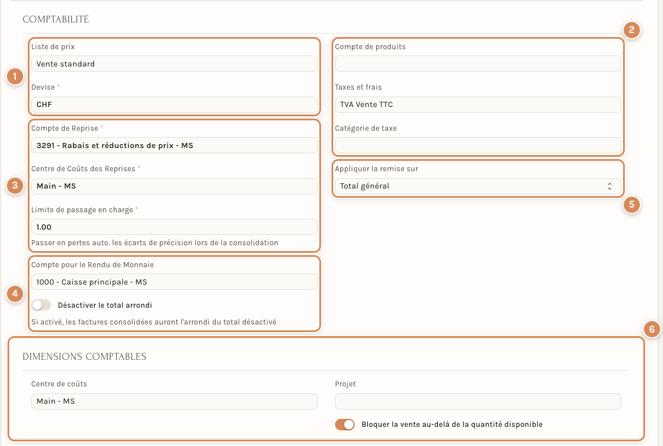The height and width of the screenshot is (446, 663).
Task: Enable Désactiver le total arrondi toggle
Action: [41, 305]
